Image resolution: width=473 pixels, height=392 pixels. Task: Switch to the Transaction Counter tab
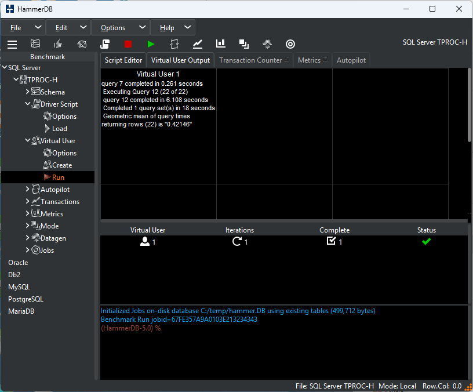click(254, 60)
